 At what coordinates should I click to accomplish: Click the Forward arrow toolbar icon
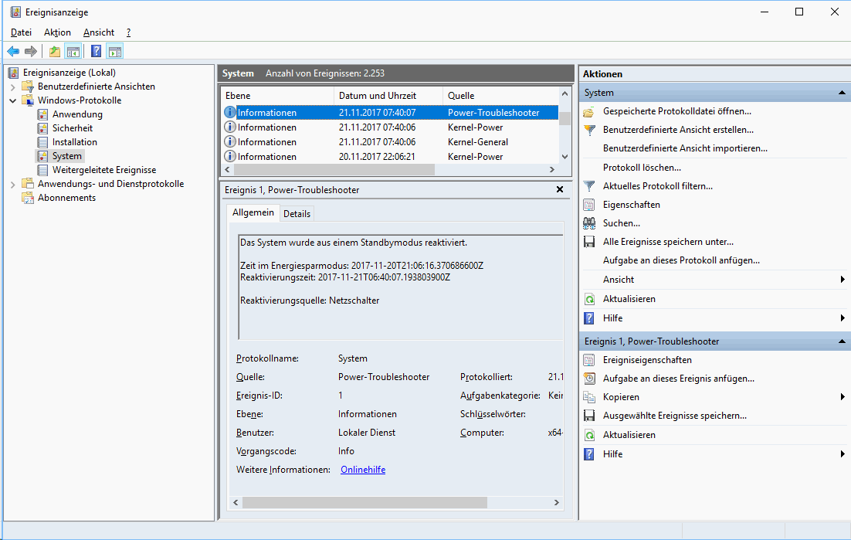pyautogui.click(x=31, y=52)
